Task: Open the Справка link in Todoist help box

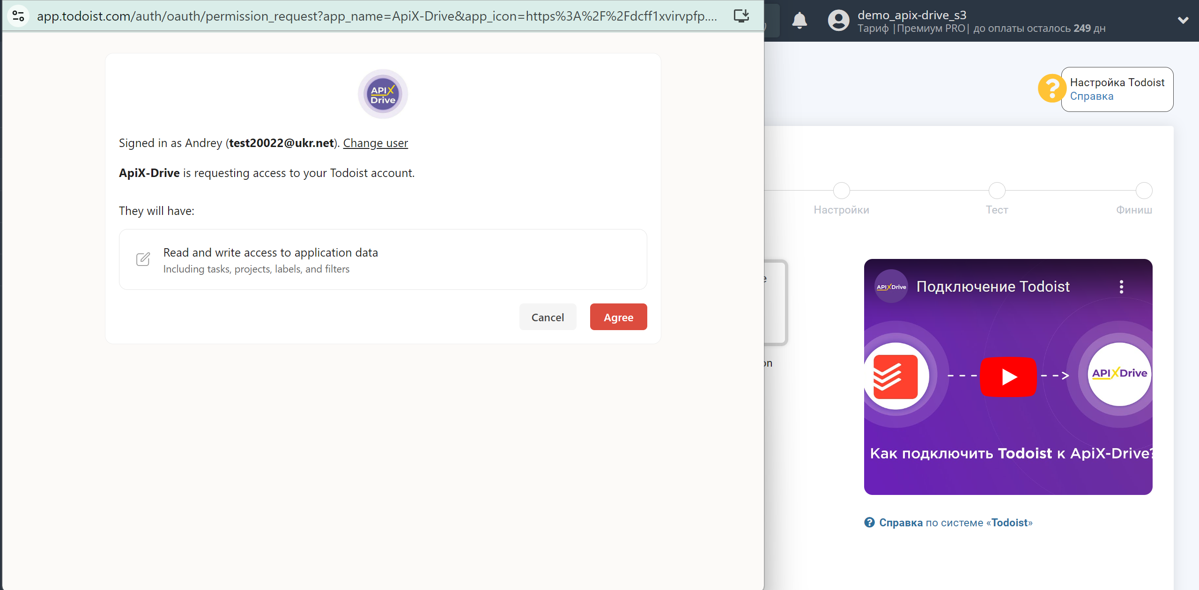Action: click(x=1091, y=96)
